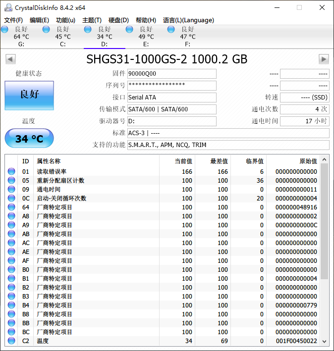Viewport: 334px width, 351px height.
Task: Click the Serial ATA interface field
Action: (x=172, y=98)
